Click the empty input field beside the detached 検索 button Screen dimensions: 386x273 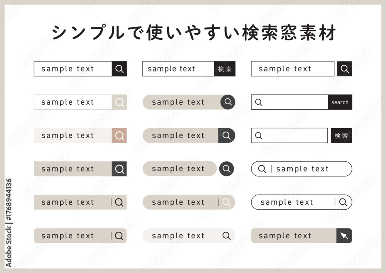point(289,136)
